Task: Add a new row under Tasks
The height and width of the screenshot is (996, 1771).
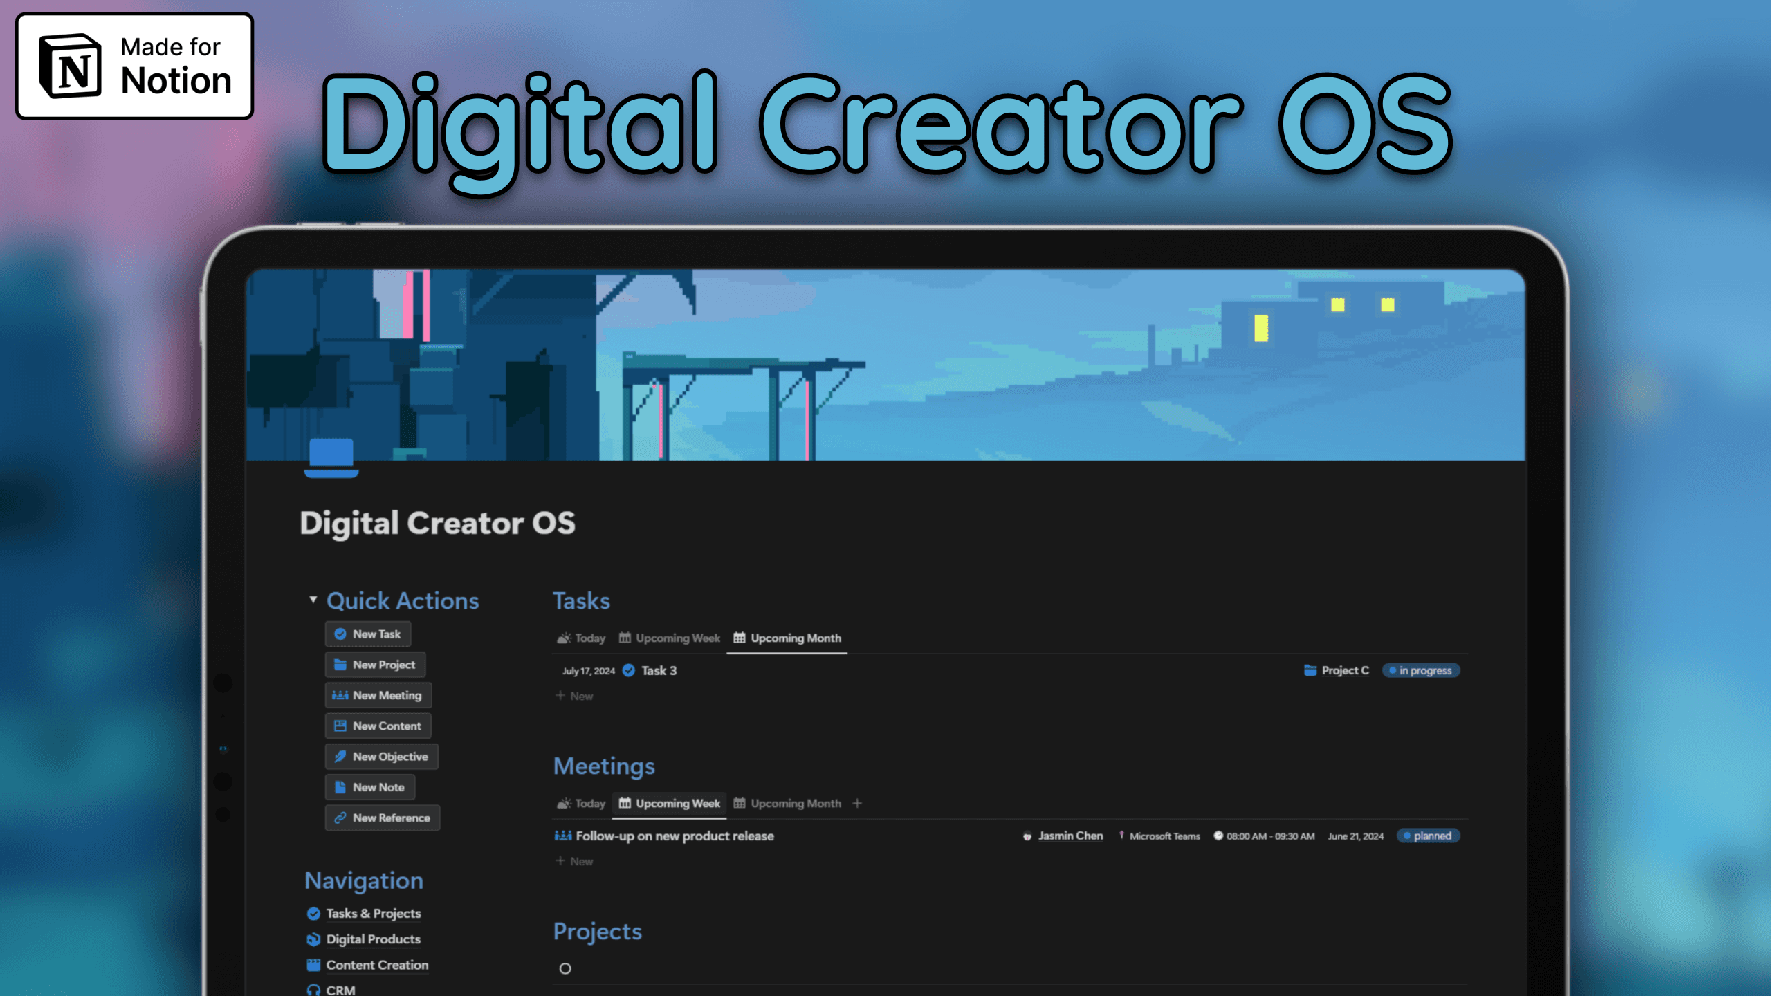Action: pos(574,696)
